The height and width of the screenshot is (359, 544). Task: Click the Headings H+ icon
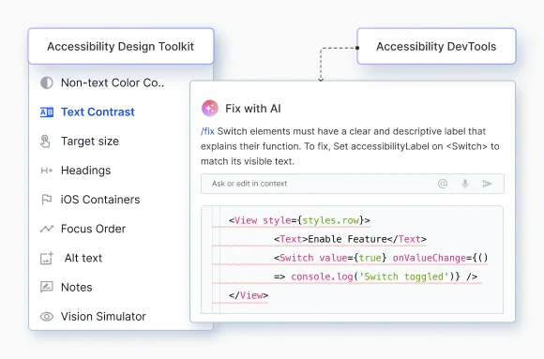click(47, 171)
